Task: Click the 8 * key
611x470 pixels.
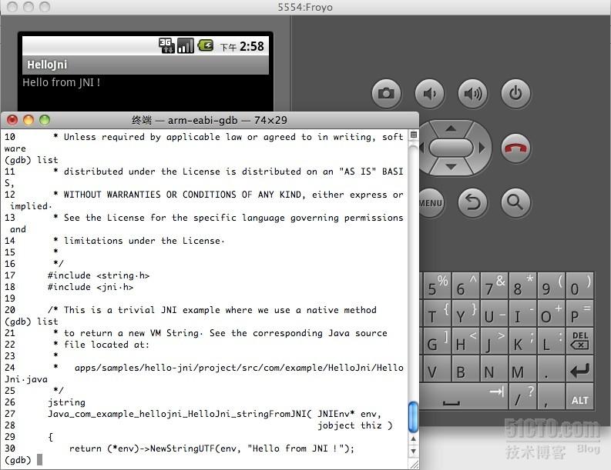Action: point(522,285)
